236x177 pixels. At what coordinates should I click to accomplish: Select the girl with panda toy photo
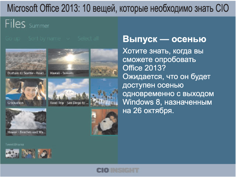(104, 122)
